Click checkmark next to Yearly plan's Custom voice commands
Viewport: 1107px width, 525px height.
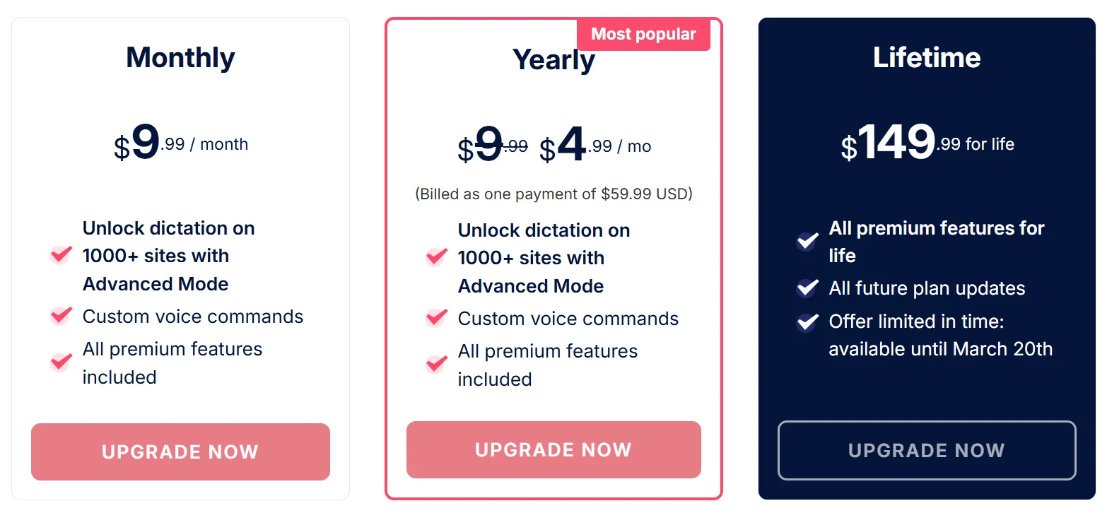point(436,318)
